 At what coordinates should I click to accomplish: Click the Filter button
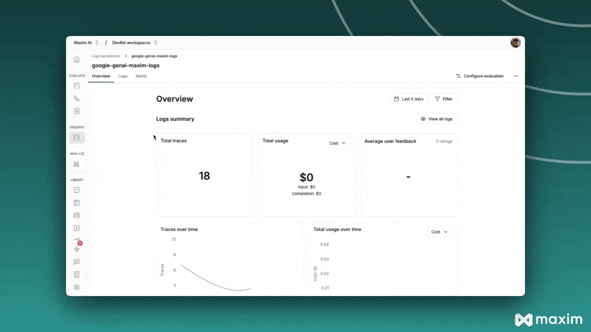(444, 99)
